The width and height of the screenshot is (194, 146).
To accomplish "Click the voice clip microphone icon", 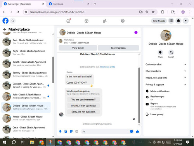I will click(60, 132).
